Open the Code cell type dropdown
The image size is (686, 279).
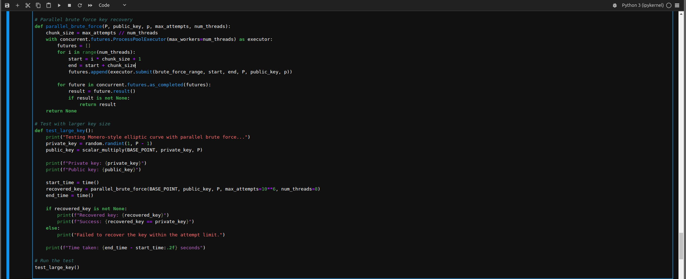[112, 5]
